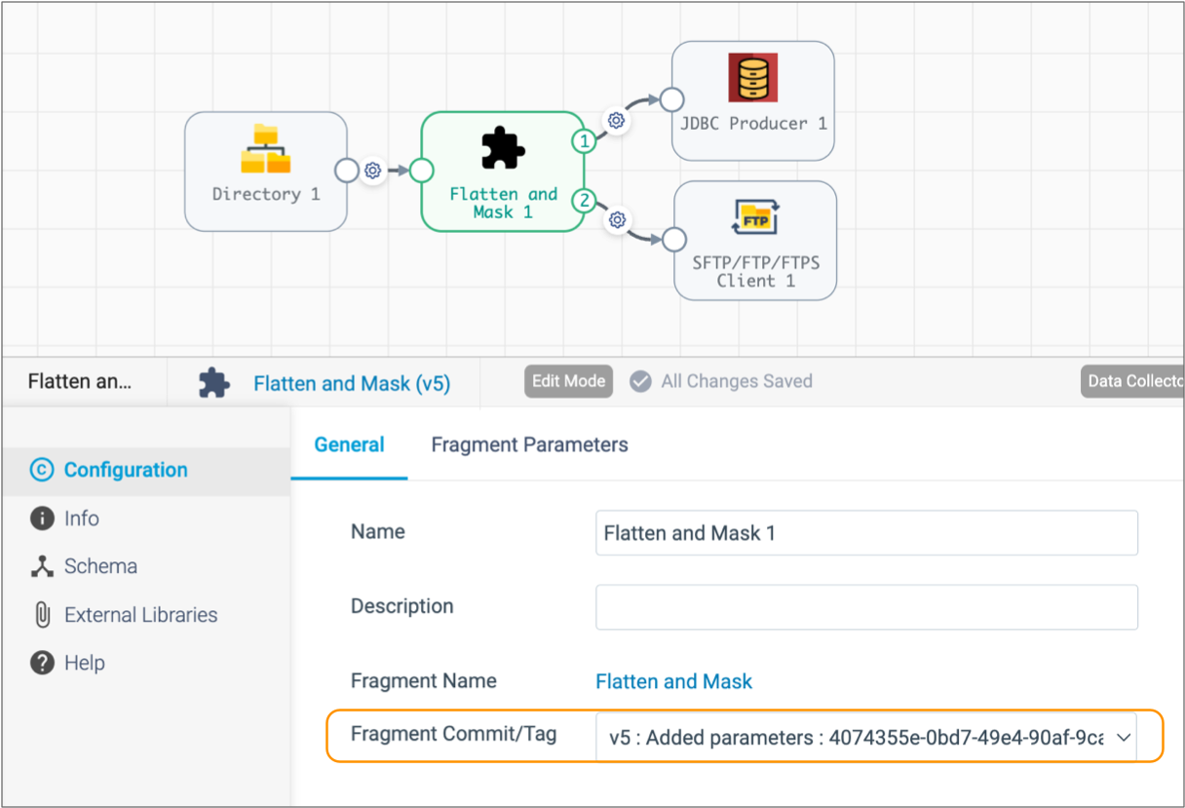1185x808 pixels.
Task: Click output port 2 of Flatten and Mask
Action: coord(584,202)
